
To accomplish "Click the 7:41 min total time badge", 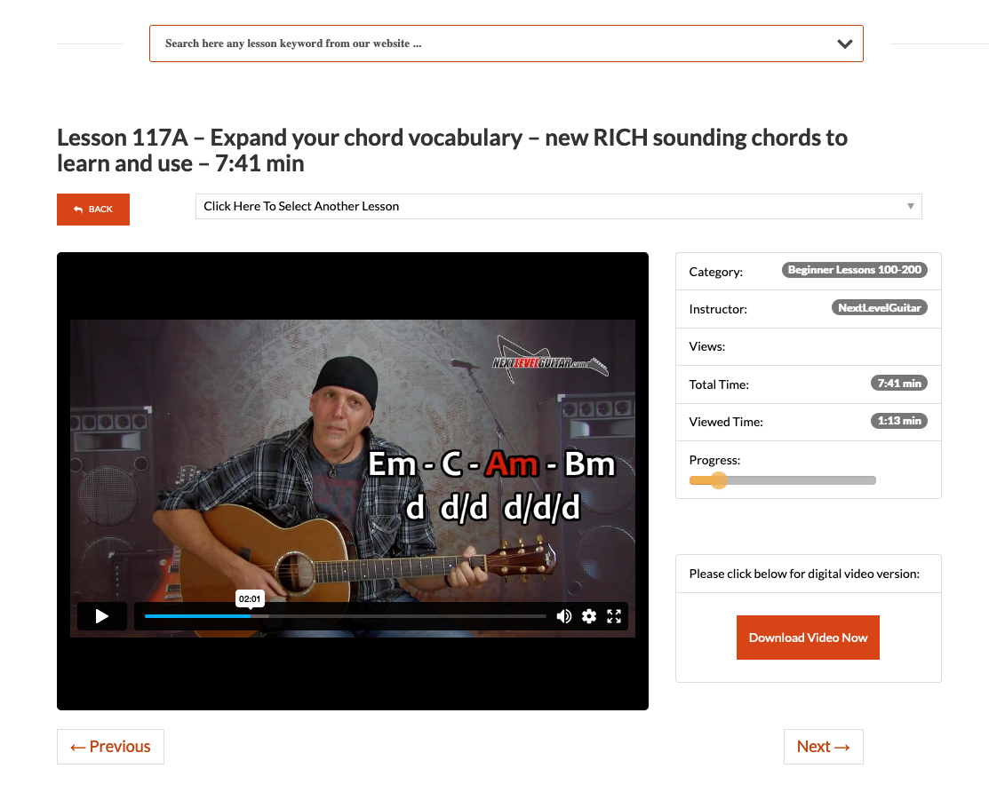I will [x=898, y=384].
